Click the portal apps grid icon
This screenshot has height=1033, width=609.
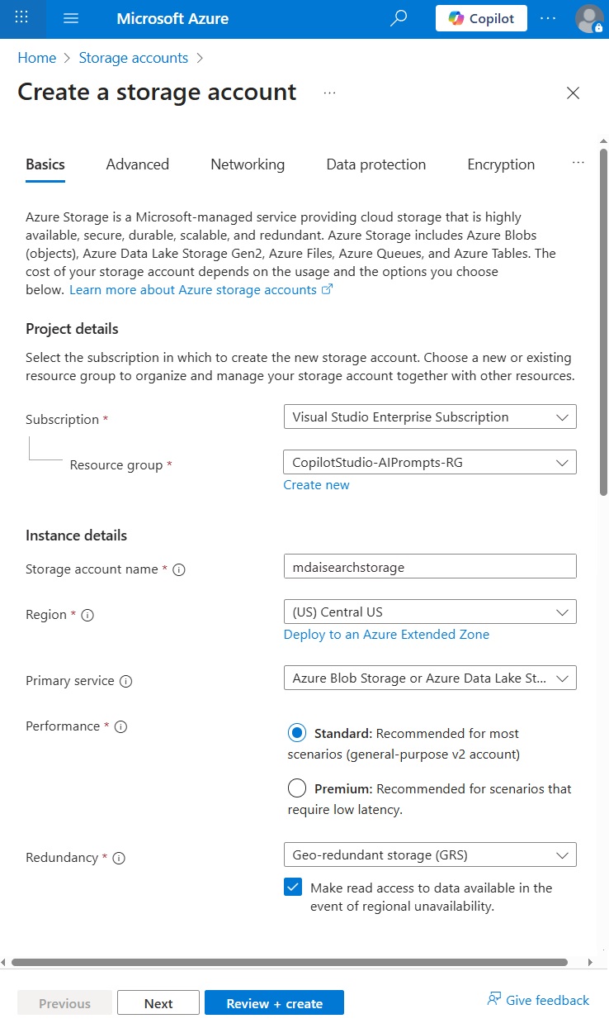click(22, 17)
